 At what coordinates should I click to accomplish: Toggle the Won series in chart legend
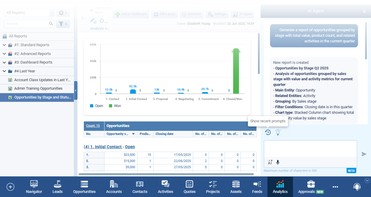click(x=115, y=106)
